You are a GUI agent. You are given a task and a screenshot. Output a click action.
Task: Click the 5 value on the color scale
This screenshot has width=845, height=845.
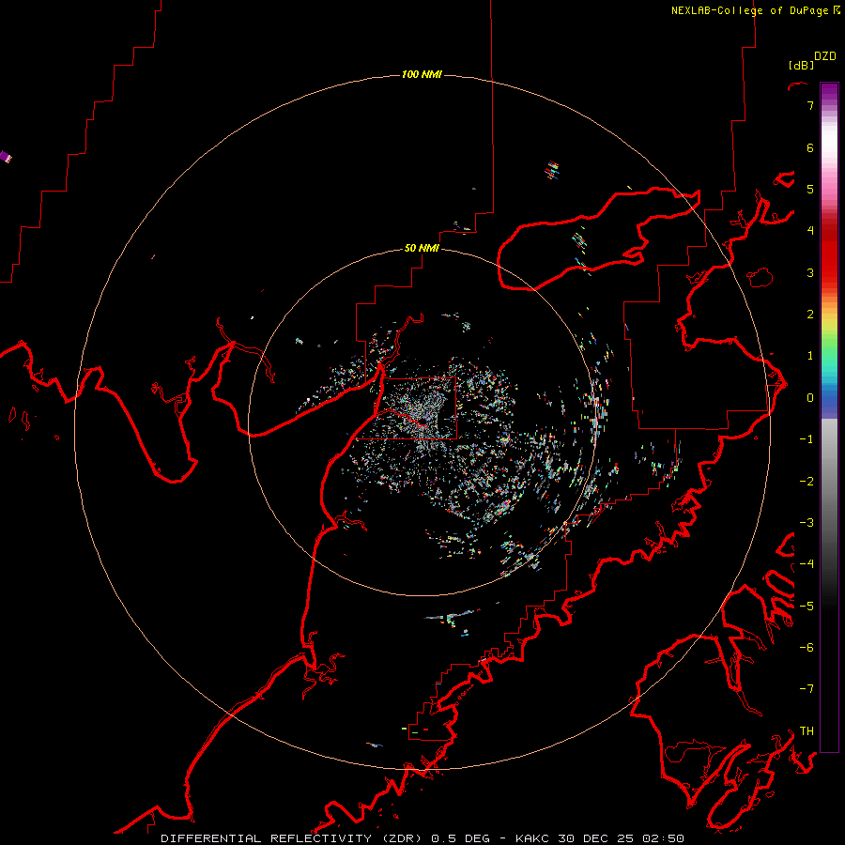click(810, 189)
